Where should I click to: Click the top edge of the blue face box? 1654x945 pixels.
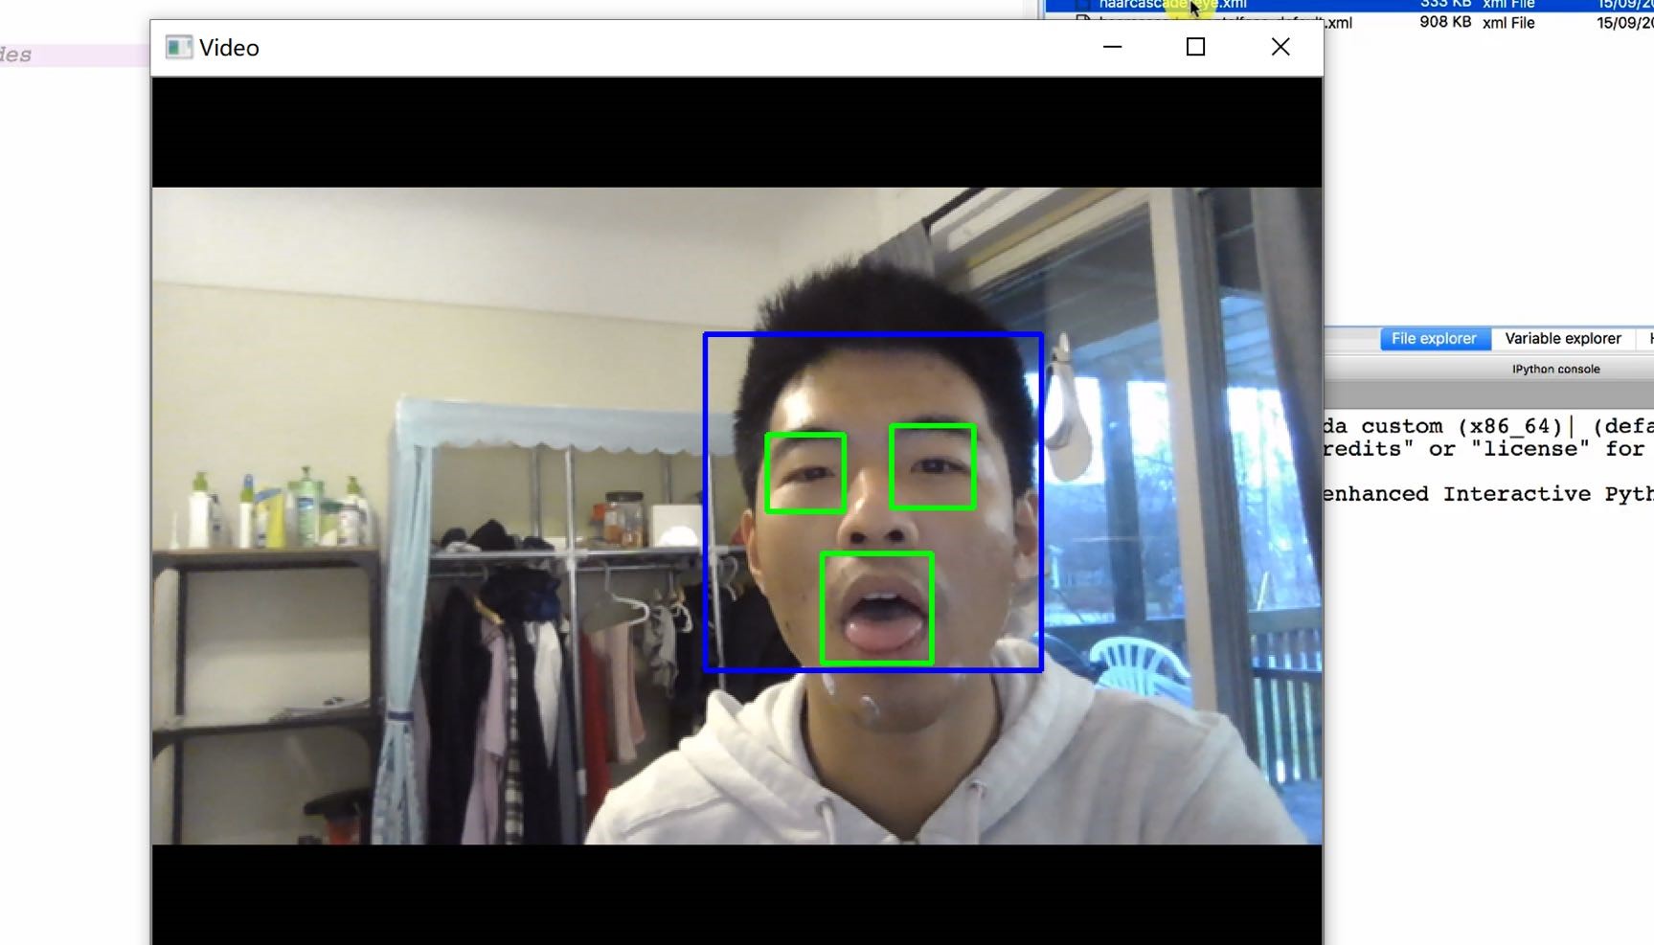point(872,334)
